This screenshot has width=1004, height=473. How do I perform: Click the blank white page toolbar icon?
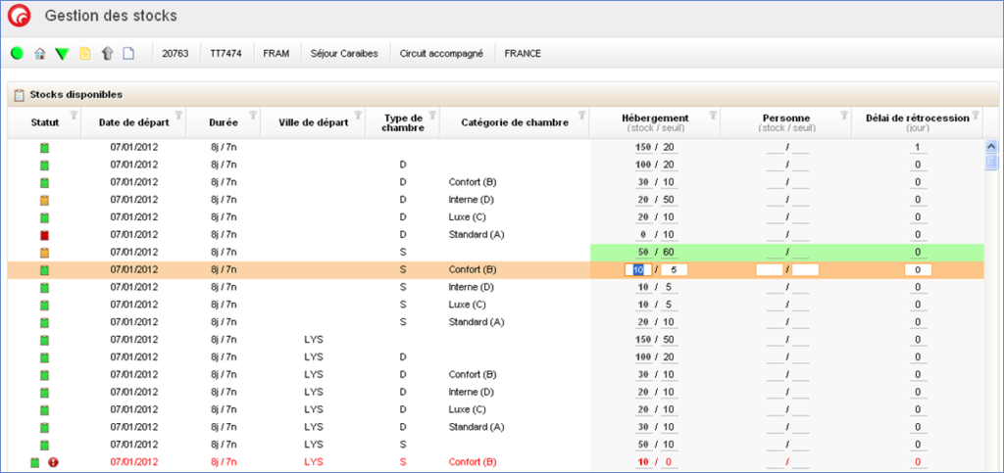(128, 53)
